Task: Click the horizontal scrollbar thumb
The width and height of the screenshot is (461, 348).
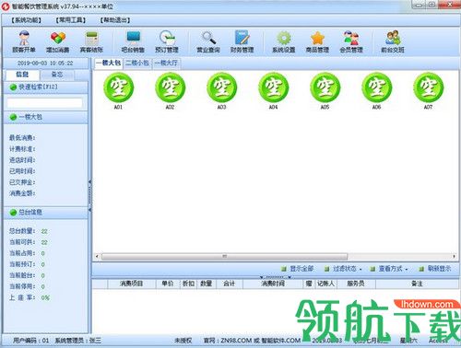Action: tap(225, 256)
